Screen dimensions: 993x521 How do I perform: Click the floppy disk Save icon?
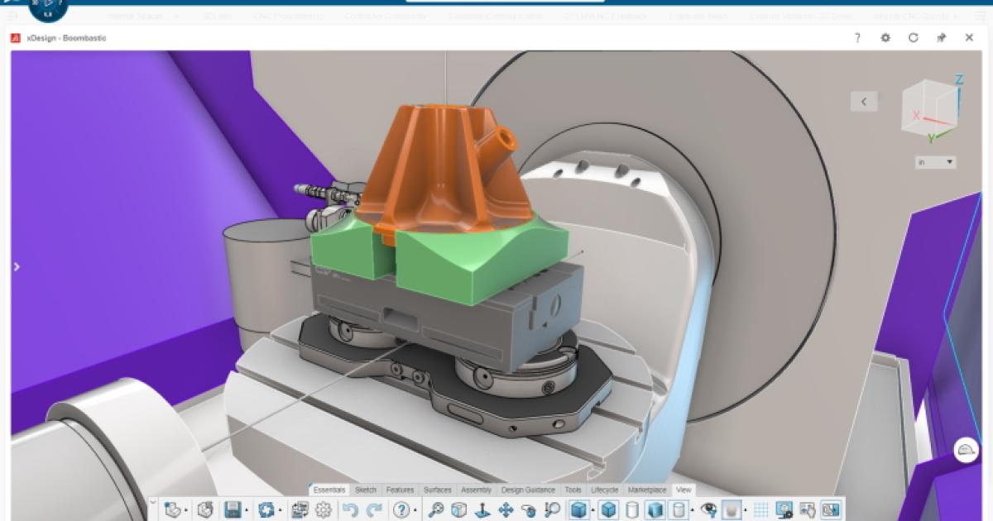coord(233,510)
